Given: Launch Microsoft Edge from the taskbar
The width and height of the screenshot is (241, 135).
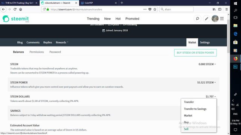Looking at the screenshot, I should coord(235,34).
